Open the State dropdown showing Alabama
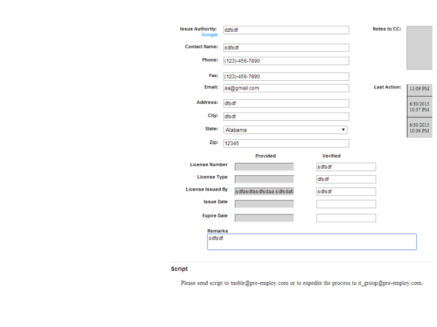The height and width of the screenshot is (327, 437). click(285, 130)
